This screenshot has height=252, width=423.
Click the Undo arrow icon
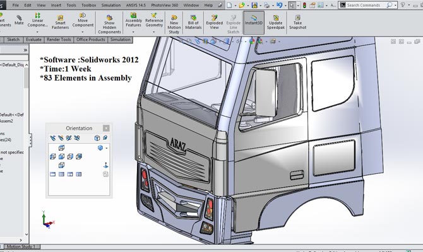(279, 5)
